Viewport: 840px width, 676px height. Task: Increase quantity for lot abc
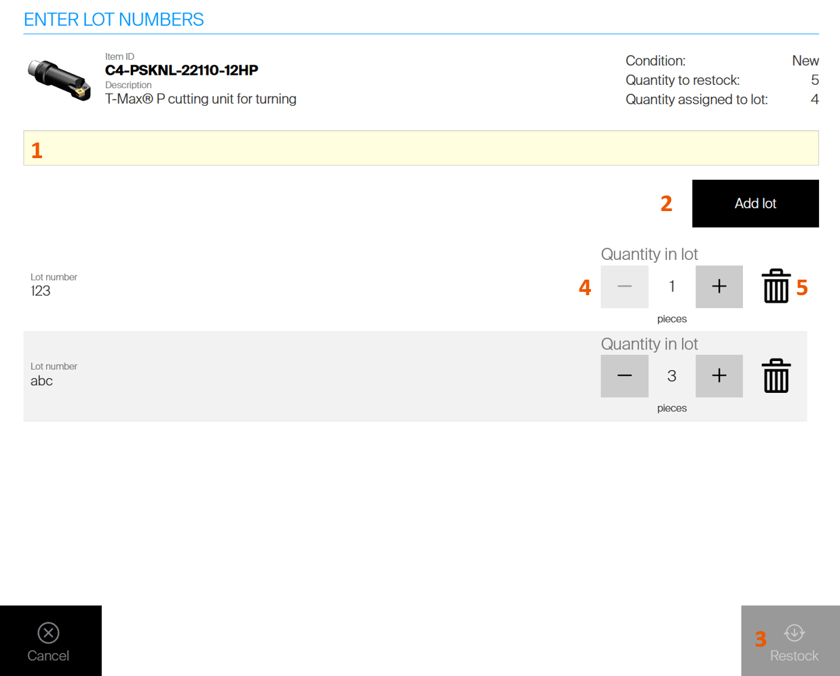(719, 376)
